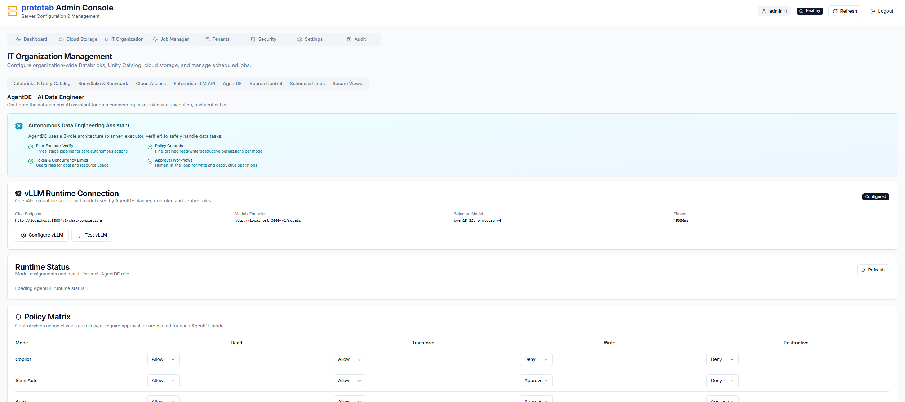Open the Dashboard tab
Image resolution: width=905 pixels, height=402 pixels.
pos(32,39)
